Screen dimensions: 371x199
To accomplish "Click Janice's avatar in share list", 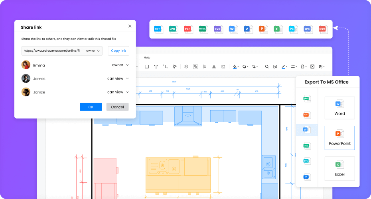I will point(26,92).
